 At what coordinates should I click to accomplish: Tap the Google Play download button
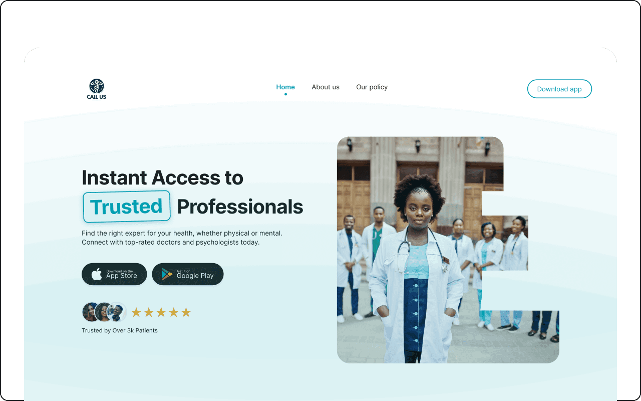[x=188, y=274]
